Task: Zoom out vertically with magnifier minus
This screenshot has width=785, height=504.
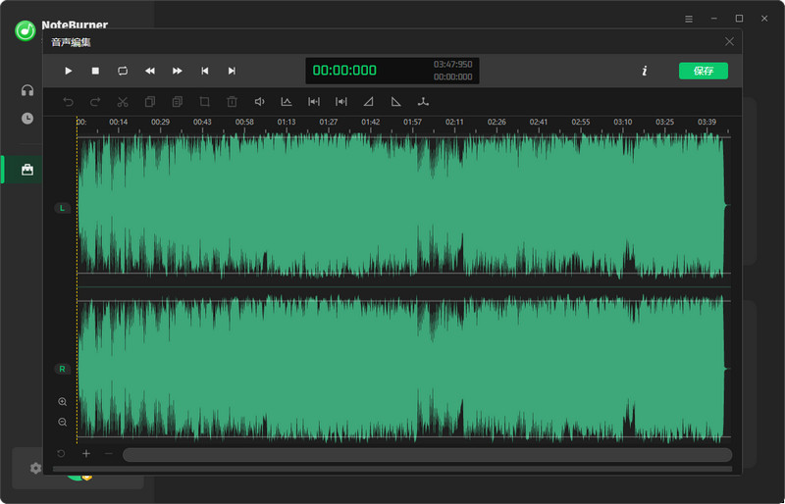Action: tap(63, 422)
